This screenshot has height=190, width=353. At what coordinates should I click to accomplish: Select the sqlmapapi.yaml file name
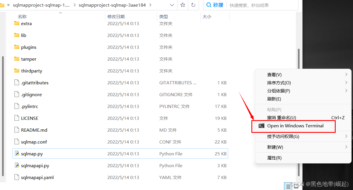coord(37,177)
